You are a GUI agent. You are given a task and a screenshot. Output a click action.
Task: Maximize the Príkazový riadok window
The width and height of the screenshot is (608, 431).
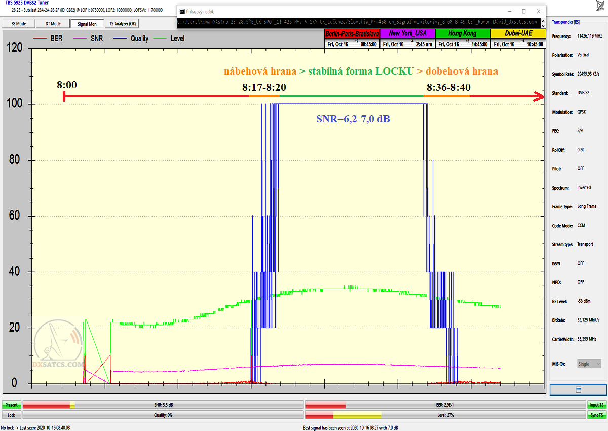coord(524,11)
